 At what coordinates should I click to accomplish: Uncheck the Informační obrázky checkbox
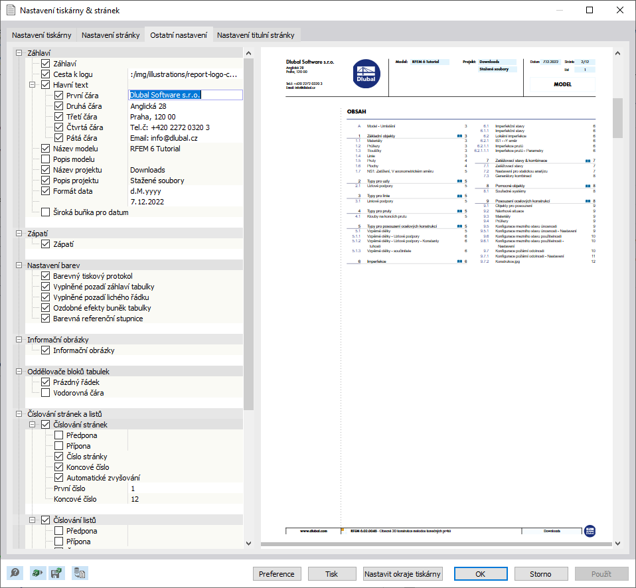click(x=45, y=350)
